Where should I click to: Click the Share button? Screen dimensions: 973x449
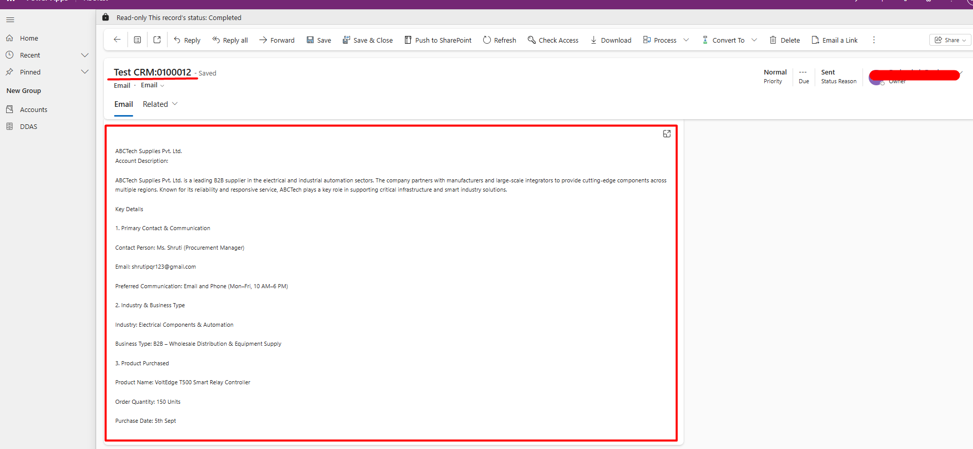pos(949,40)
